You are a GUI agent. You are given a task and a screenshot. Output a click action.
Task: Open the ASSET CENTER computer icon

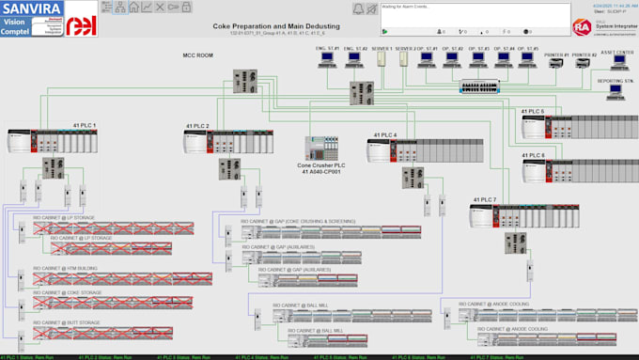(619, 62)
